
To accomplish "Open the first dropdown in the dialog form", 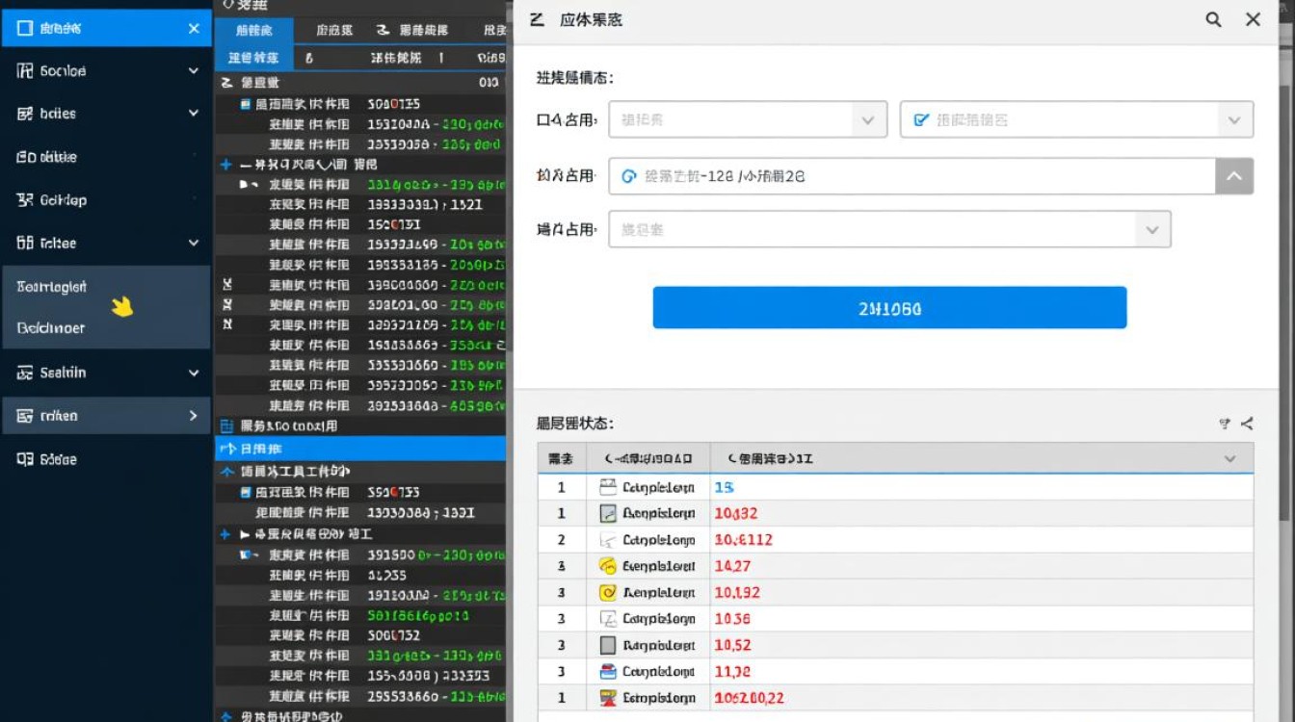I will tap(747, 120).
